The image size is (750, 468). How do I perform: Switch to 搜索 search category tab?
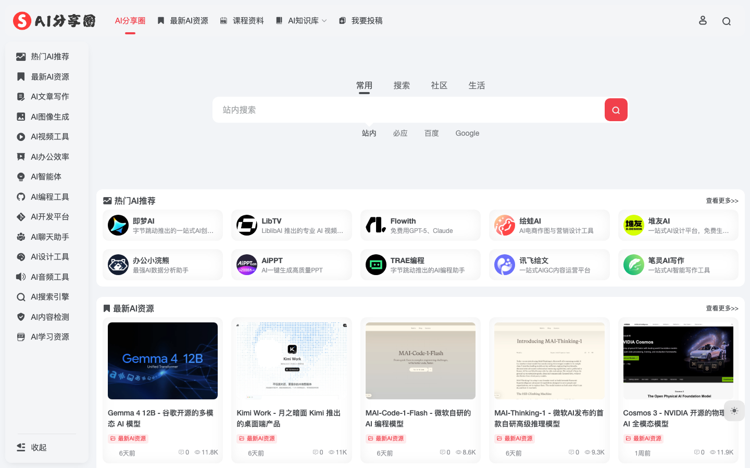click(402, 85)
